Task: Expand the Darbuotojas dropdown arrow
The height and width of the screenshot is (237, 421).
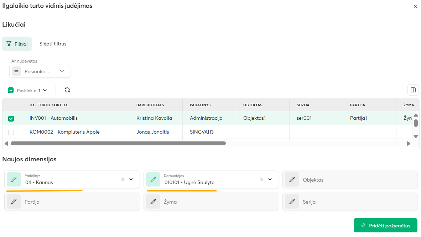Action: pos(270,179)
